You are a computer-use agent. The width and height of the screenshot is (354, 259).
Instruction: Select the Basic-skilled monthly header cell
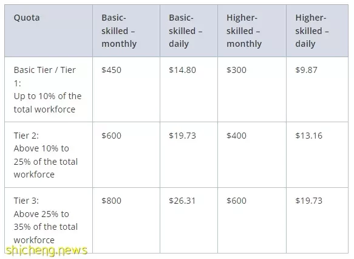[x=126, y=31]
